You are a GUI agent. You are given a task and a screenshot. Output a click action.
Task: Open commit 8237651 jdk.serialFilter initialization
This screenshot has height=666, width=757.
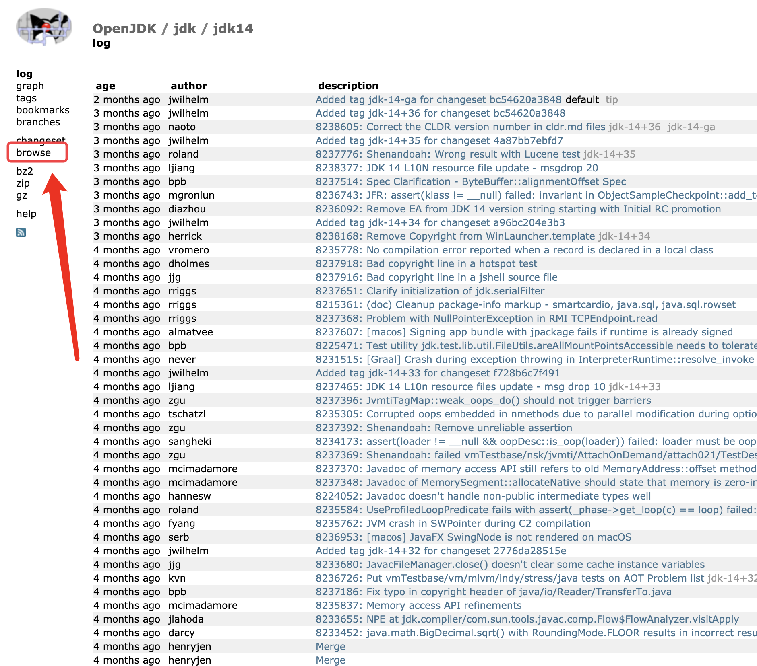[430, 291]
